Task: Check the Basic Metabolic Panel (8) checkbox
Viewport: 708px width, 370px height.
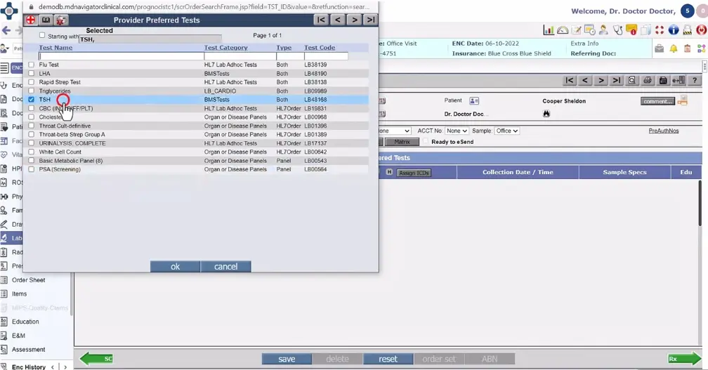Action: [x=31, y=161]
